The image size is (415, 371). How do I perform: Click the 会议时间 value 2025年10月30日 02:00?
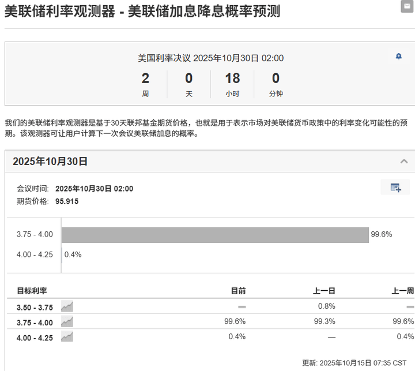coord(94,189)
